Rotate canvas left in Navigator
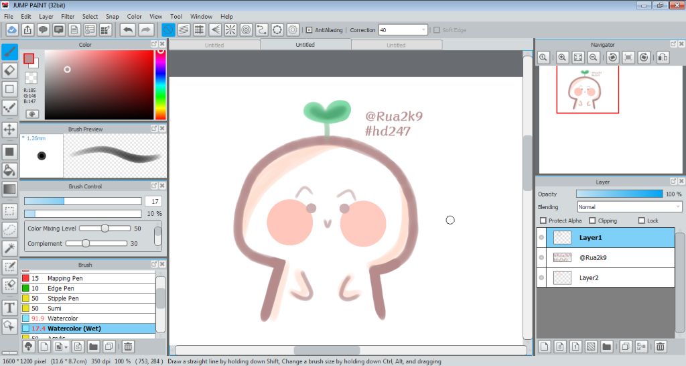Viewport: 686px width, 366px height. [612, 58]
